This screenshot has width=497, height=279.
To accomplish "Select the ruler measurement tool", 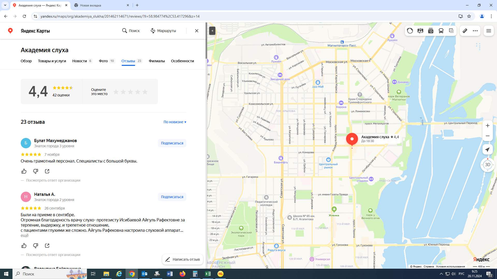I will pos(465,31).
